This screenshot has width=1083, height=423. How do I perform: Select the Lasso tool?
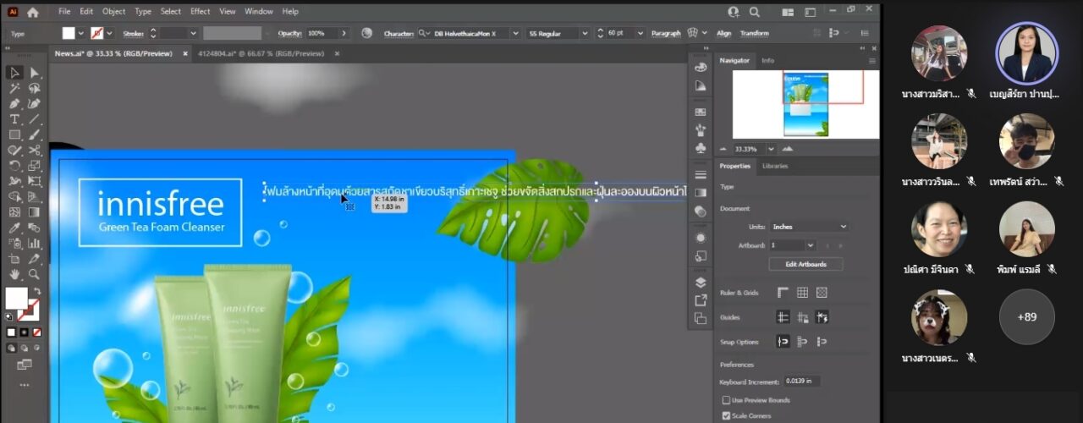(x=35, y=88)
